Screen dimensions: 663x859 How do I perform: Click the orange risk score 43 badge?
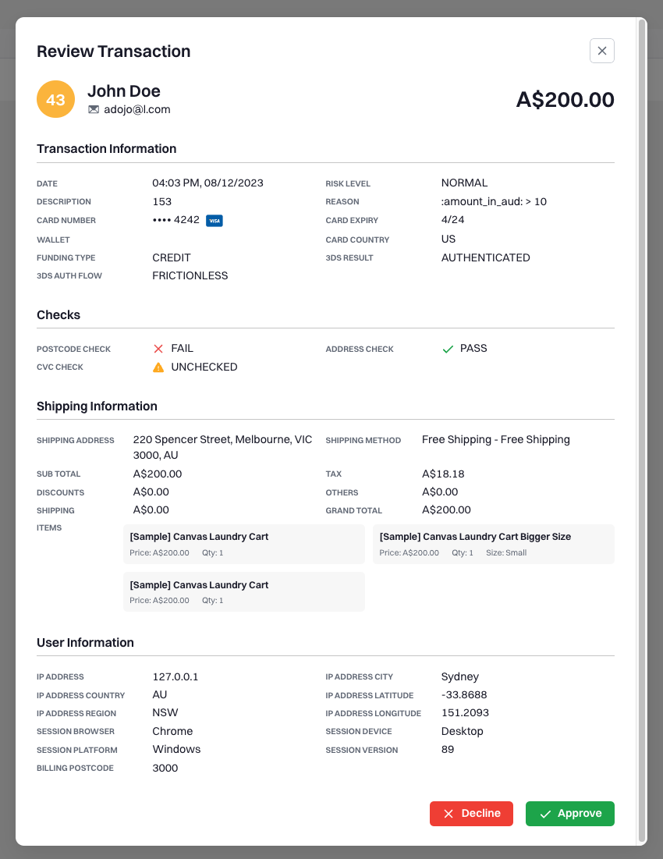(56, 99)
